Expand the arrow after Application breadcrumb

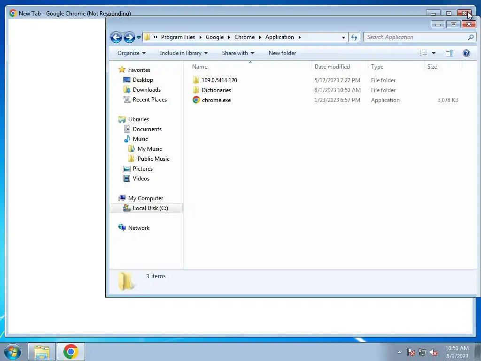click(299, 38)
